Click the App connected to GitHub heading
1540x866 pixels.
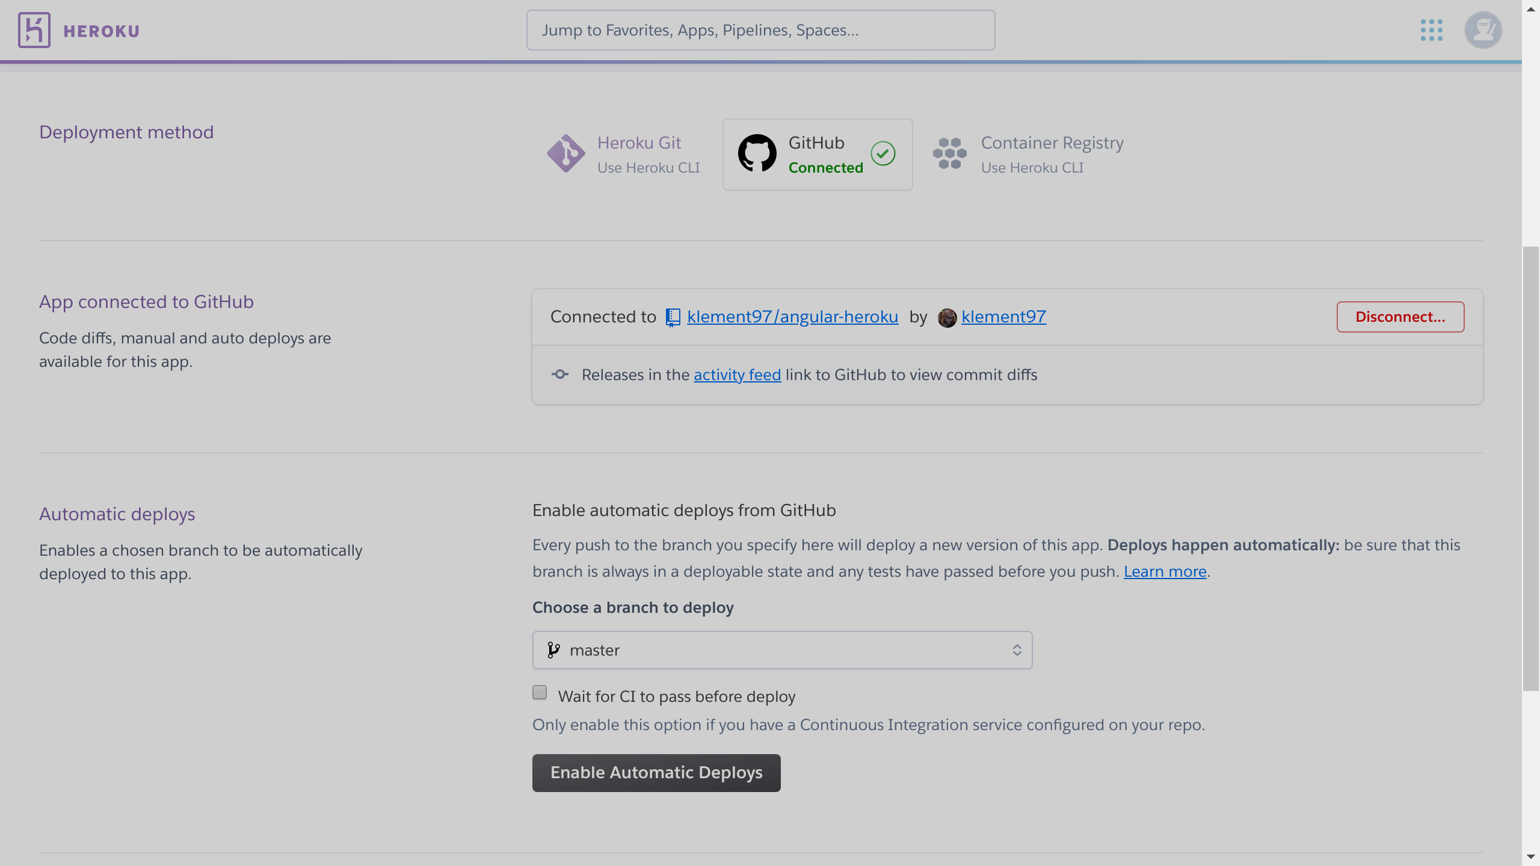click(146, 302)
